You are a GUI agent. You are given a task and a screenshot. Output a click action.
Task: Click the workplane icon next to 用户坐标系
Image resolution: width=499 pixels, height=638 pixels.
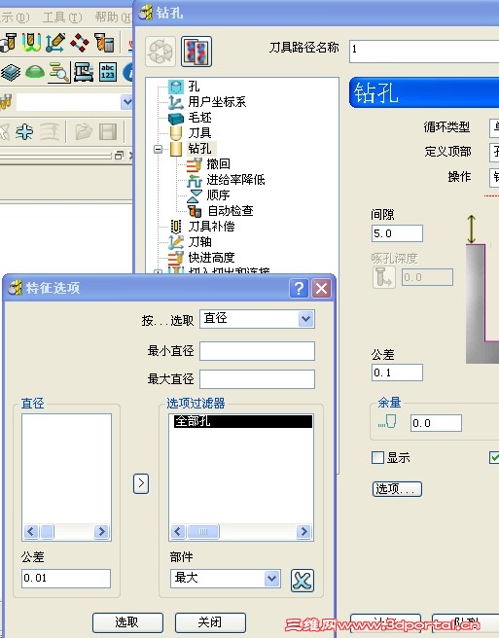176,102
